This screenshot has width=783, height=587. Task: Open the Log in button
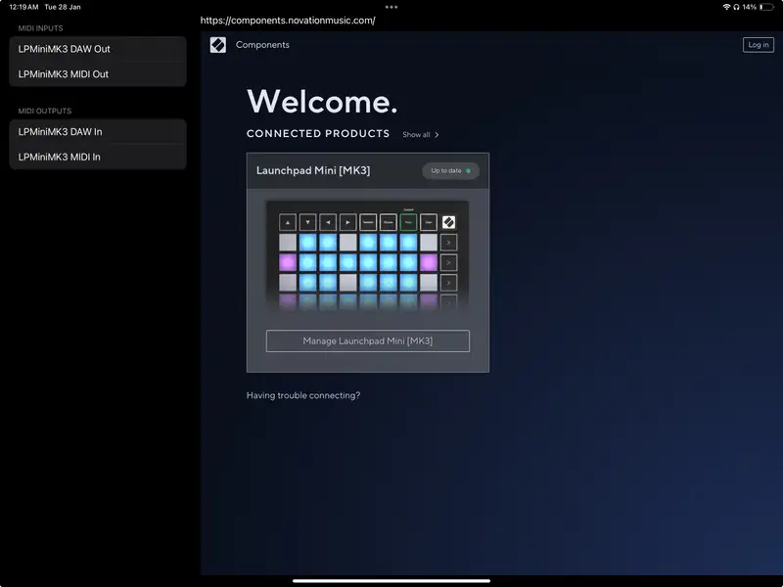click(x=758, y=44)
